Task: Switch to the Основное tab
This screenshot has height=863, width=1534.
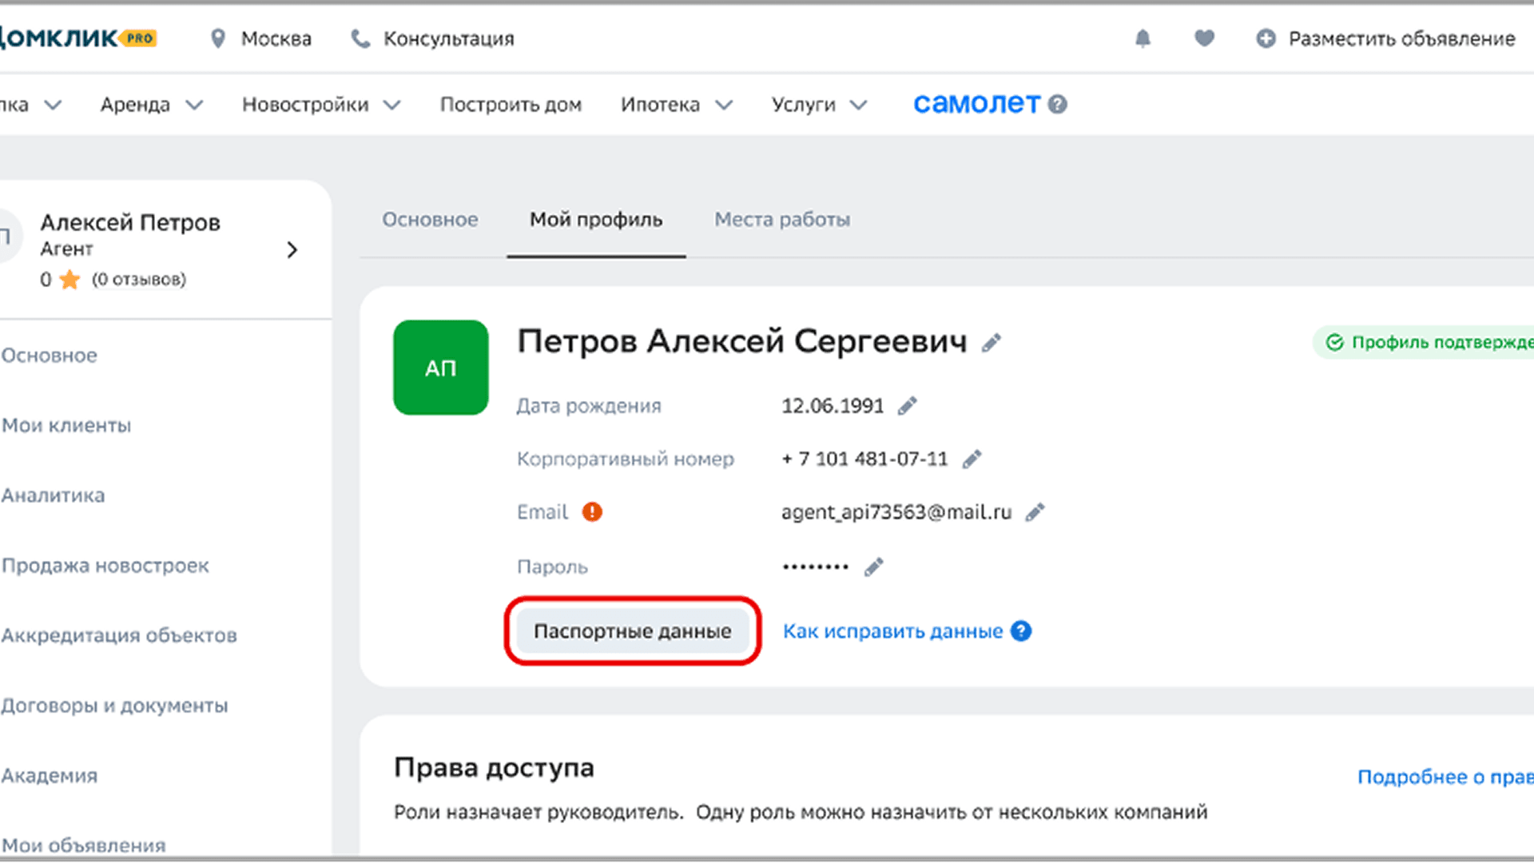Action: (430, 220)
